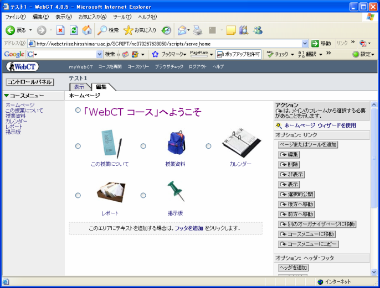Select radio button next to カレンダー
The width and height of the screenshot is (380, 288).
coord(208,146)
